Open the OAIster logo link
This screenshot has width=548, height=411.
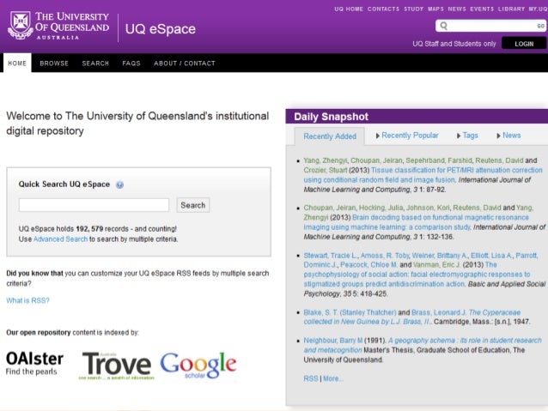pyautogui.click(x=34, y=364)
